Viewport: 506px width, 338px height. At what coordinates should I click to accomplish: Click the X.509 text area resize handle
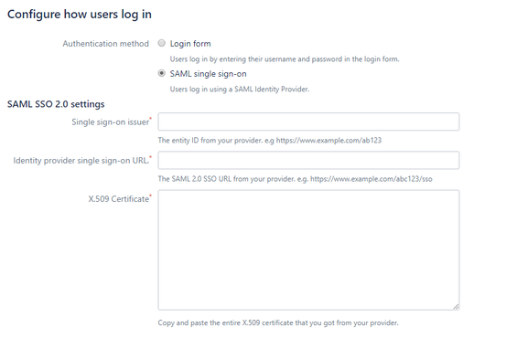click(456, 306)
